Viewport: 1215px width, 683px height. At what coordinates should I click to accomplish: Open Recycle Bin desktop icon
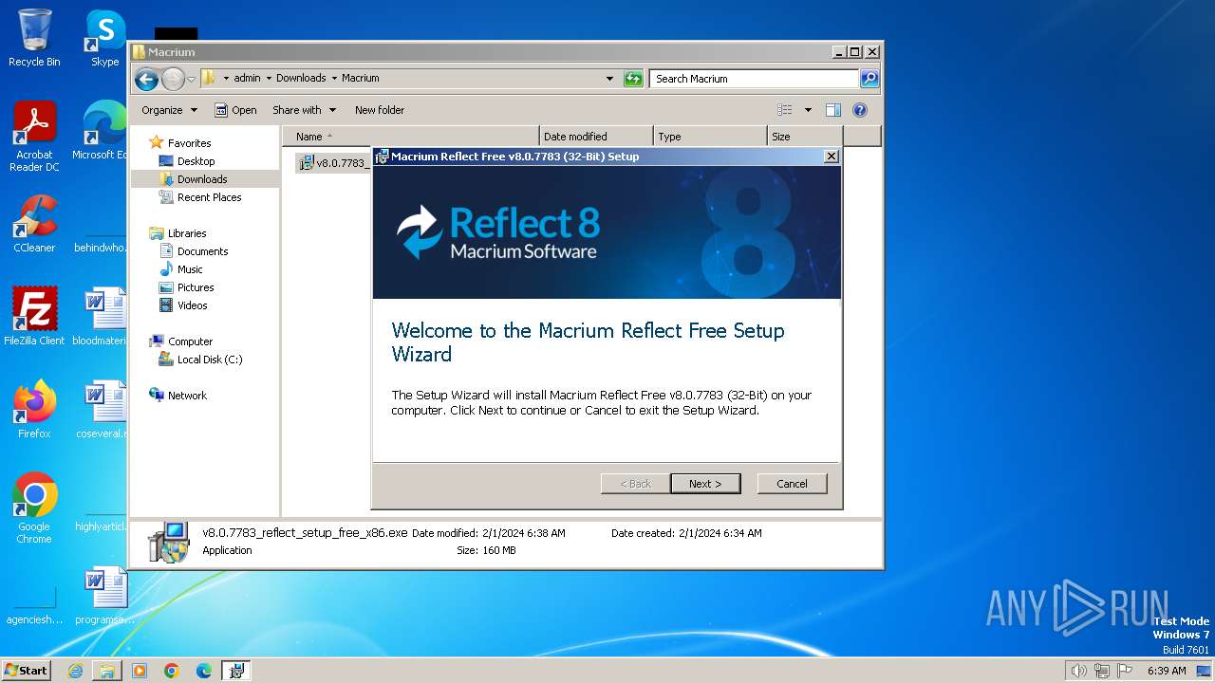click(34, 38)
